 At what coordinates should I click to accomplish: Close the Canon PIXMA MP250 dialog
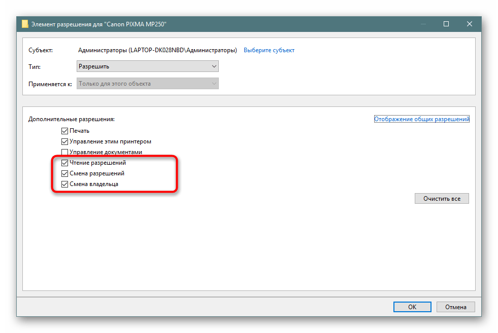(470, 24)
